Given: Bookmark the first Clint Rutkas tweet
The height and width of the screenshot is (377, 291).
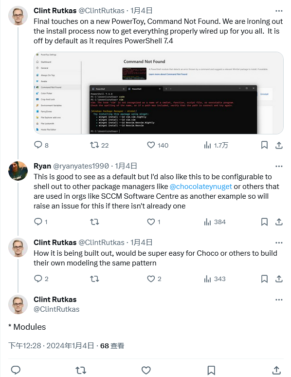Looking at the screenshot, I should pos(264,145).
